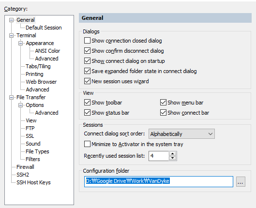Screen dimensions: 256x208
Task: Uncheck Save expanded folder state option
Action: coord(87,71)
